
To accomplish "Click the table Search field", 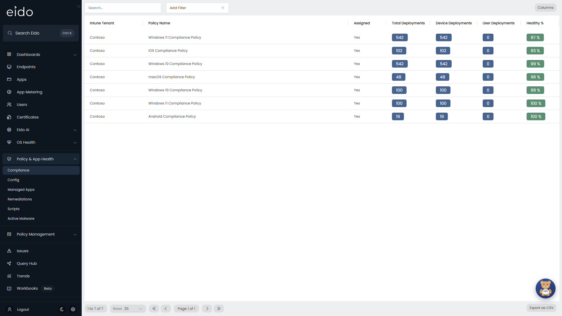I will (123, 8).
